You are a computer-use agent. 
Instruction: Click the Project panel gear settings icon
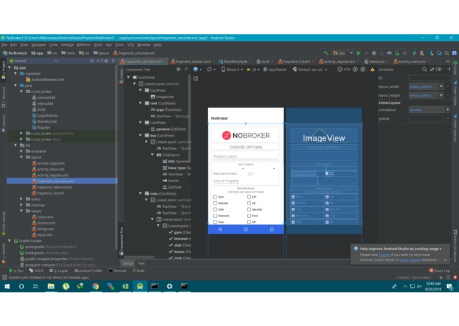pyautogui.click(x=107, y=61)
